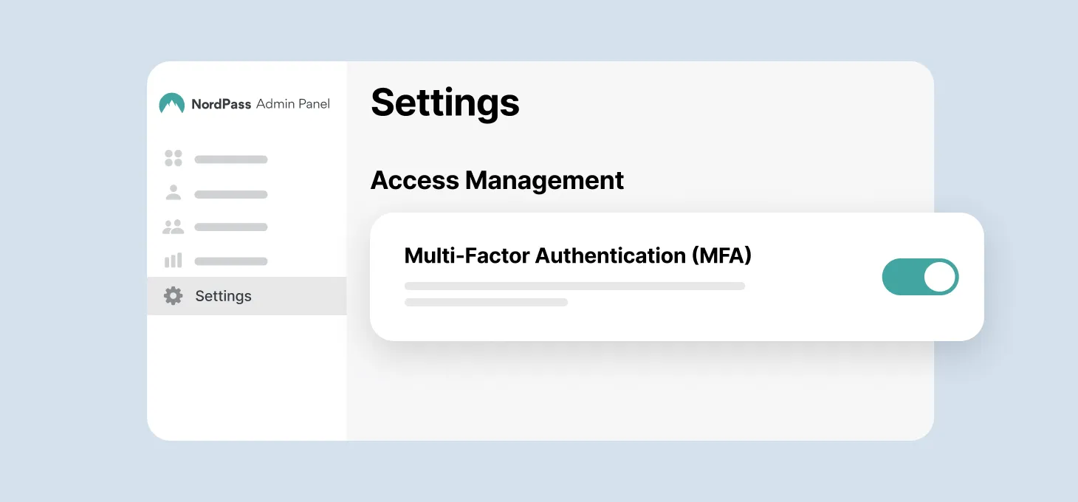Disable the Multi-Factor Authentication toggle
This screenshot has height=502, width=1078.
click(920, 277)
